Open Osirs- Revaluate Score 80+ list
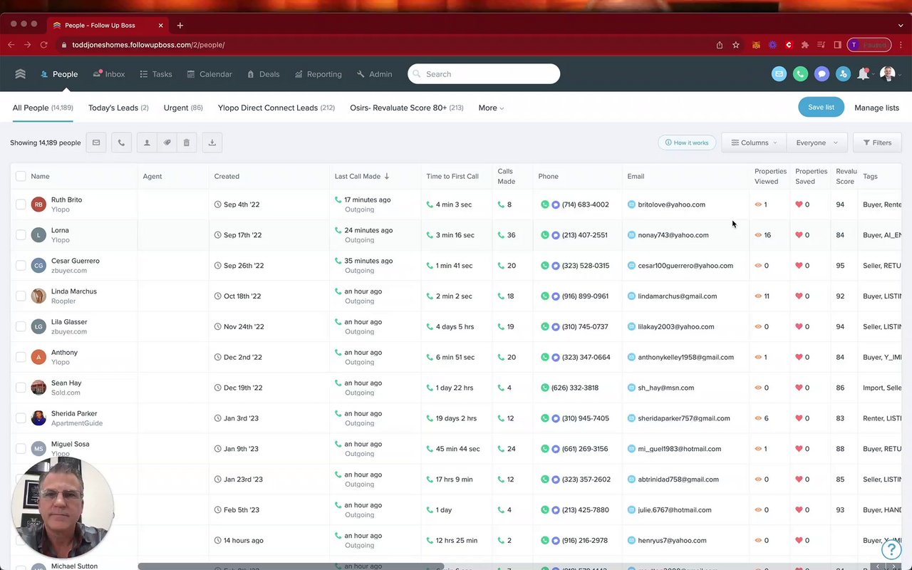 coord(407,108)
